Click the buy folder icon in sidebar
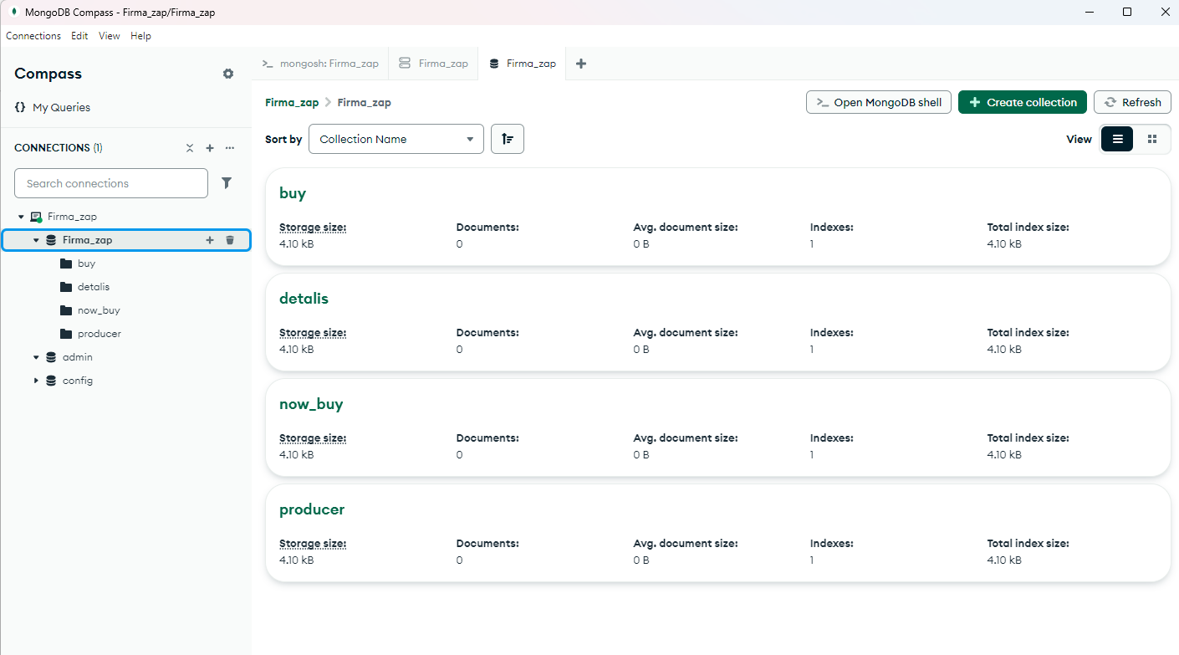 pyautogui.click(x=66, y=264)
